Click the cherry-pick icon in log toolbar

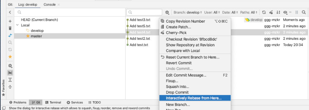pos(271,12)
